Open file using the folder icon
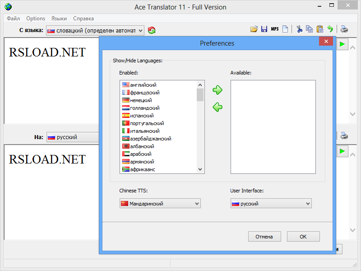The image size is (361, 271). (254, 29)
